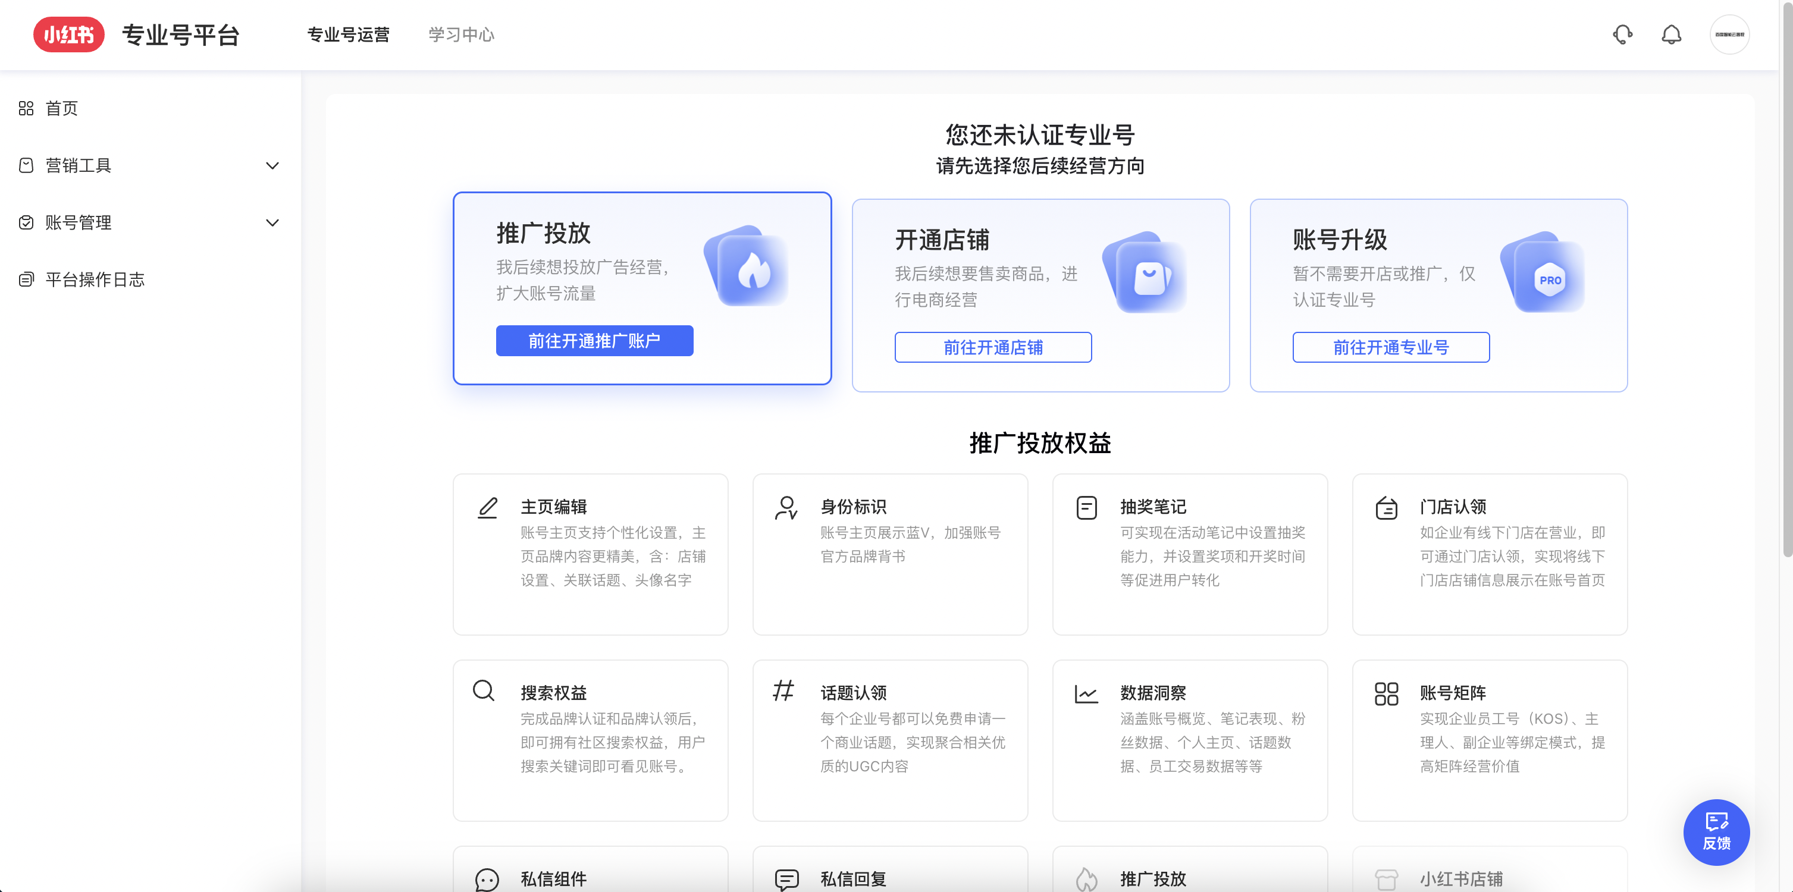1793x892 pixels.
Task: Click the notification bell icon
Action: (x=1671, y=34)
